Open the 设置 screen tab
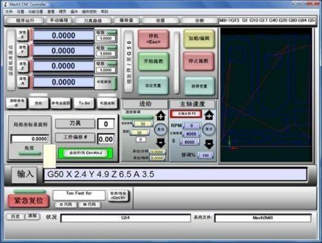This screenshot has height=243, width=322. point(160,21)
